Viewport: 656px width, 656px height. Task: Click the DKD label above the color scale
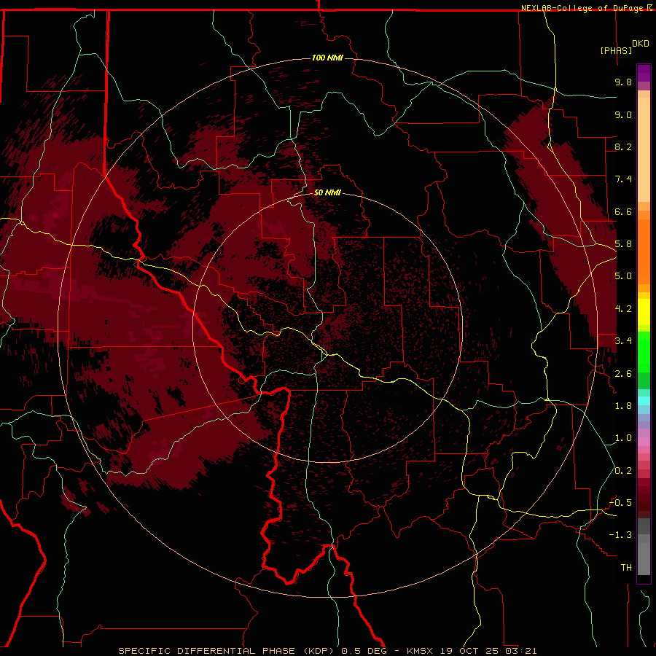(x=640, y=44)
